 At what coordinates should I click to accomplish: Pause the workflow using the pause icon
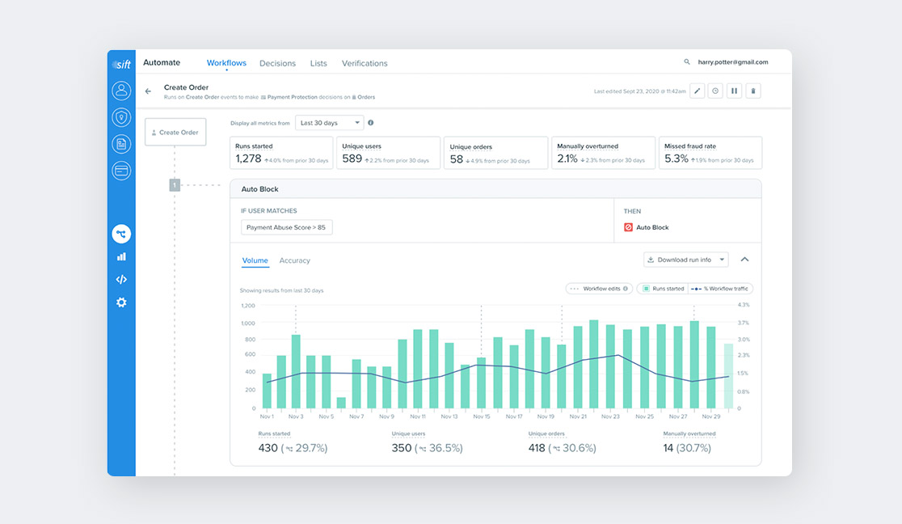pyautogui.click(x=734, y=91)
